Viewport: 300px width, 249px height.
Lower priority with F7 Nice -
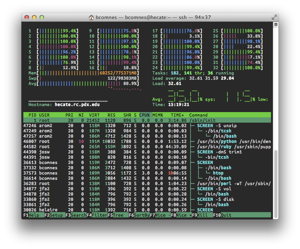pos(160,215)
